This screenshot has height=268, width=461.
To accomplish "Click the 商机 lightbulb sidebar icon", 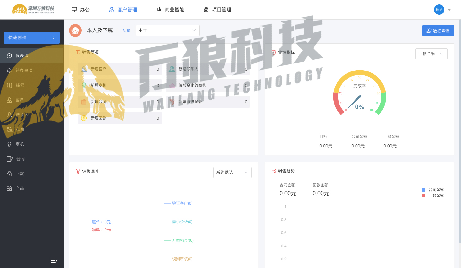I will pos(9,144).
